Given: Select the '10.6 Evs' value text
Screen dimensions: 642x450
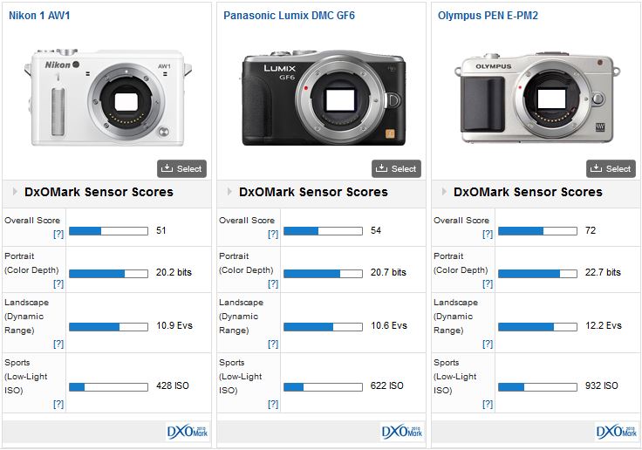Looking at the screenshot, I should 388,325.
